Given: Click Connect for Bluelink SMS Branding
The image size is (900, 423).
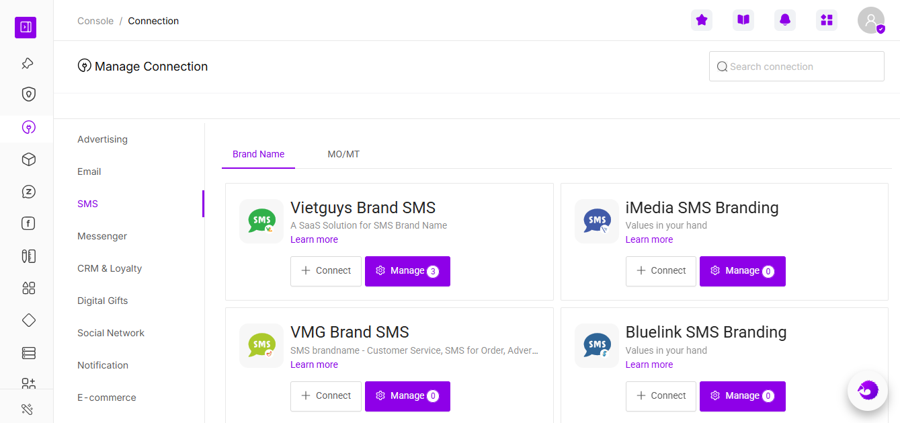Looking at the screenshot, I should coord(661,396).
